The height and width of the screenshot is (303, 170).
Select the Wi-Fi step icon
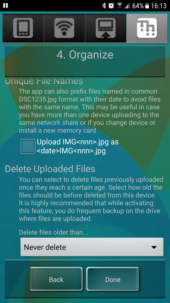64,28
